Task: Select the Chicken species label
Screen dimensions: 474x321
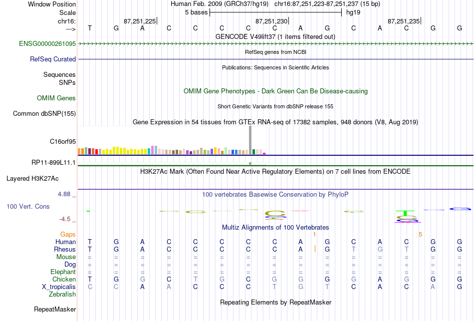Action: point(64,279)
